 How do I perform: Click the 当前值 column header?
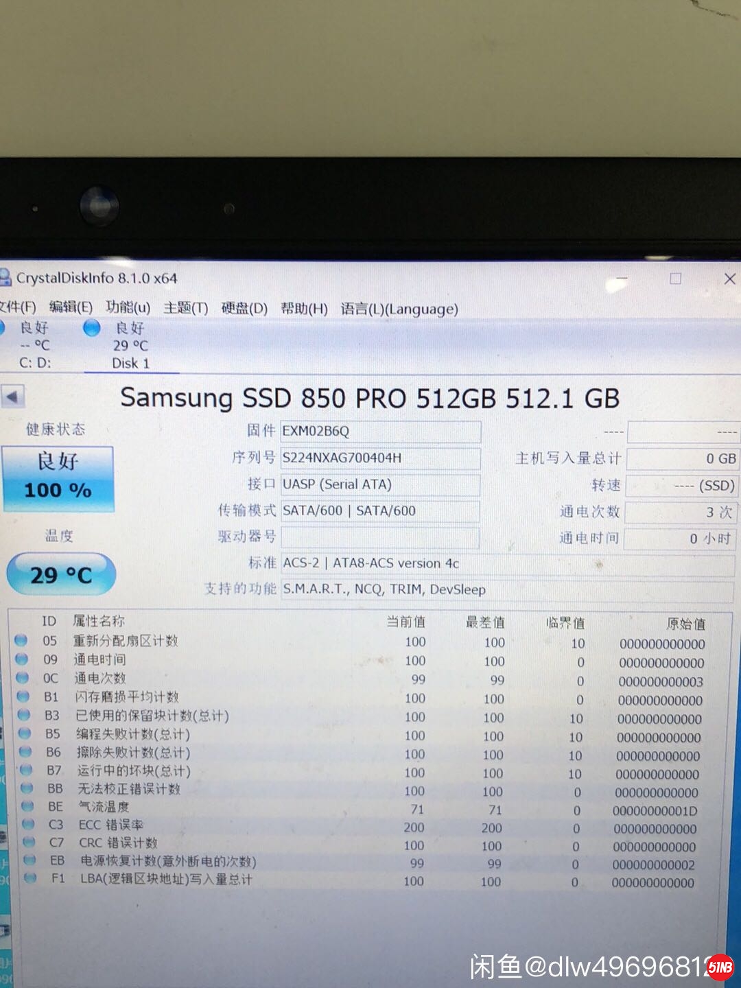coord(406,622)
